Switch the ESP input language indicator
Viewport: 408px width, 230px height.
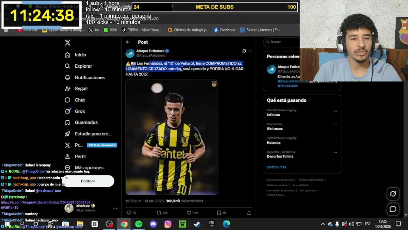pyautogui.click(x=368, y=224)
